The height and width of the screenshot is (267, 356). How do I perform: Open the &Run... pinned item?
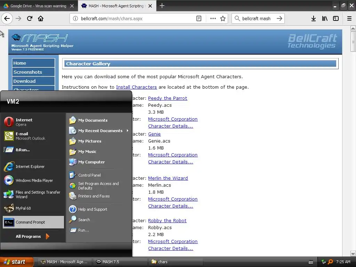33,150
